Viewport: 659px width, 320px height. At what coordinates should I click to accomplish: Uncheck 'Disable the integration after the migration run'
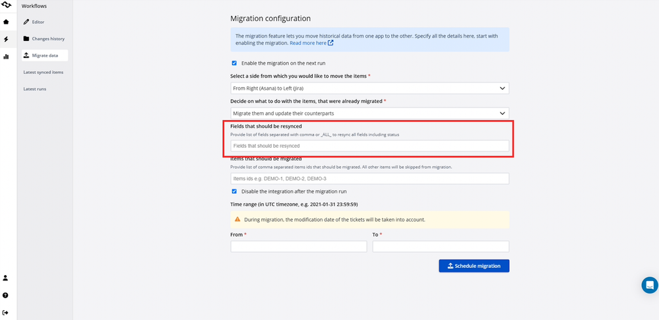click(x=234, y=191)
